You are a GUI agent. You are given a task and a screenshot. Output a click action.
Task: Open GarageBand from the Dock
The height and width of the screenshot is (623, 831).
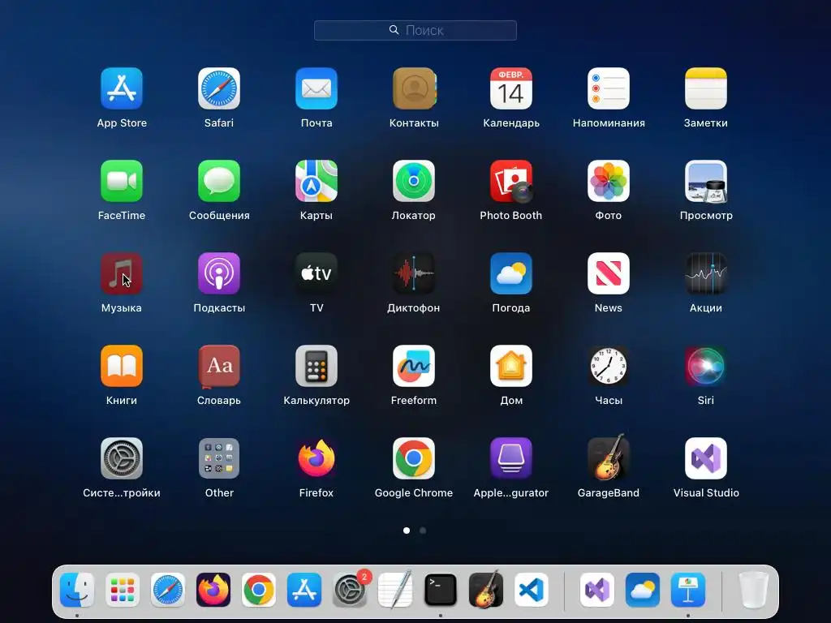[486, 590]
